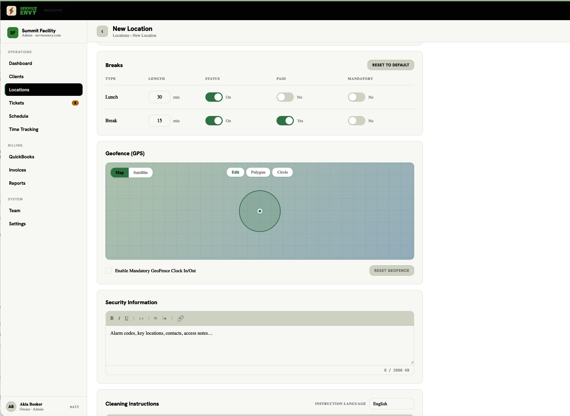Image resolution: width=570 pixels, height=416 pixels.
Task: Apply Italic formatting in Security Information
Action: pyautogui.click(x=119, y=318)
